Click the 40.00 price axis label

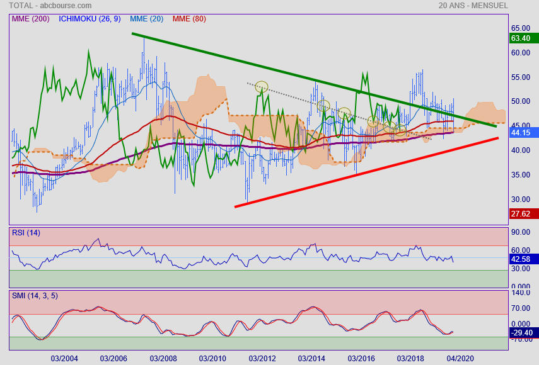[x=521, y=150]
